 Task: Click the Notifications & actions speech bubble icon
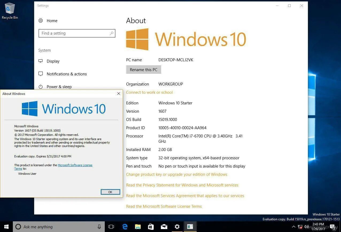point(41,74)
